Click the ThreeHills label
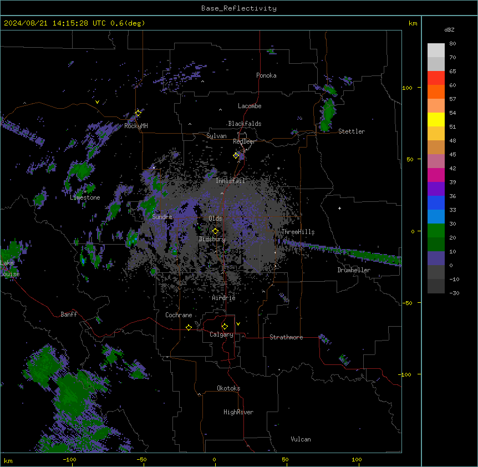This screenshot has height=467, width=478. pyautogui.click(x=298, y=232)
